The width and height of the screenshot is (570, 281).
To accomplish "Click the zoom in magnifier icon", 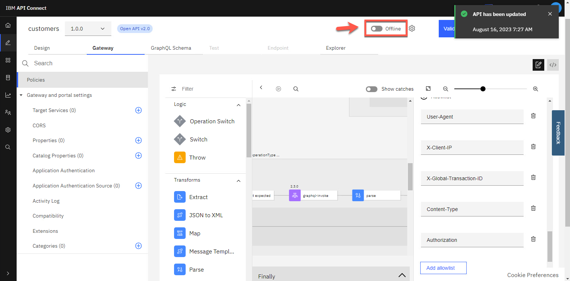I will point(535,89).
